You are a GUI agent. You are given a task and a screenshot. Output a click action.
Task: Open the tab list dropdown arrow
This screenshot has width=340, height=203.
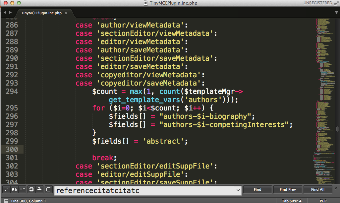[336, 13]
